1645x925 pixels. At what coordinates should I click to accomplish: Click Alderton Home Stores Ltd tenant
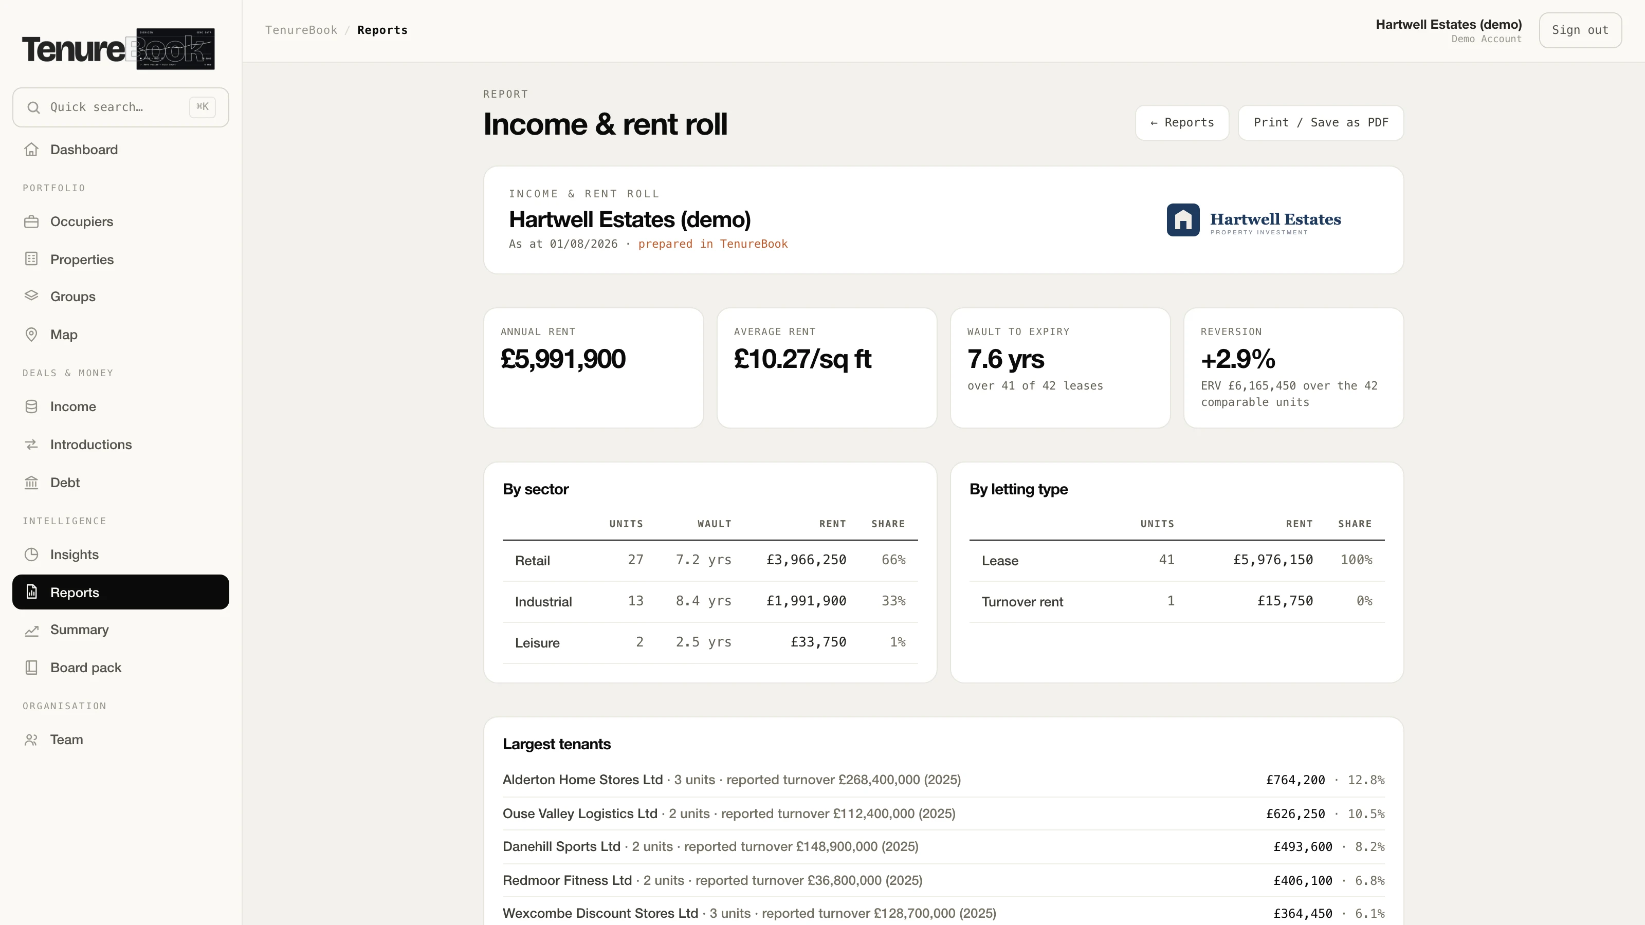click(582, 780)
